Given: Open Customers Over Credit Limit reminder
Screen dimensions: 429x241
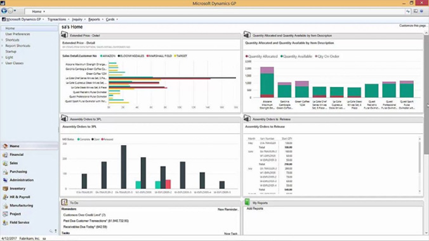Looking at the screenshot, I should 84,215.
